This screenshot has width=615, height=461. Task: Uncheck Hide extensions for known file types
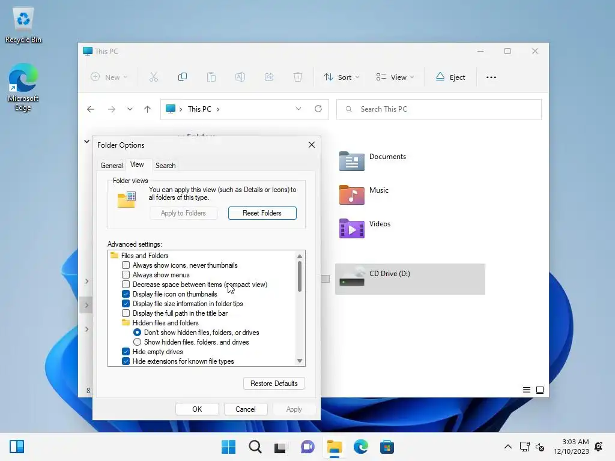pyautogui.click(x=126, y=361)
